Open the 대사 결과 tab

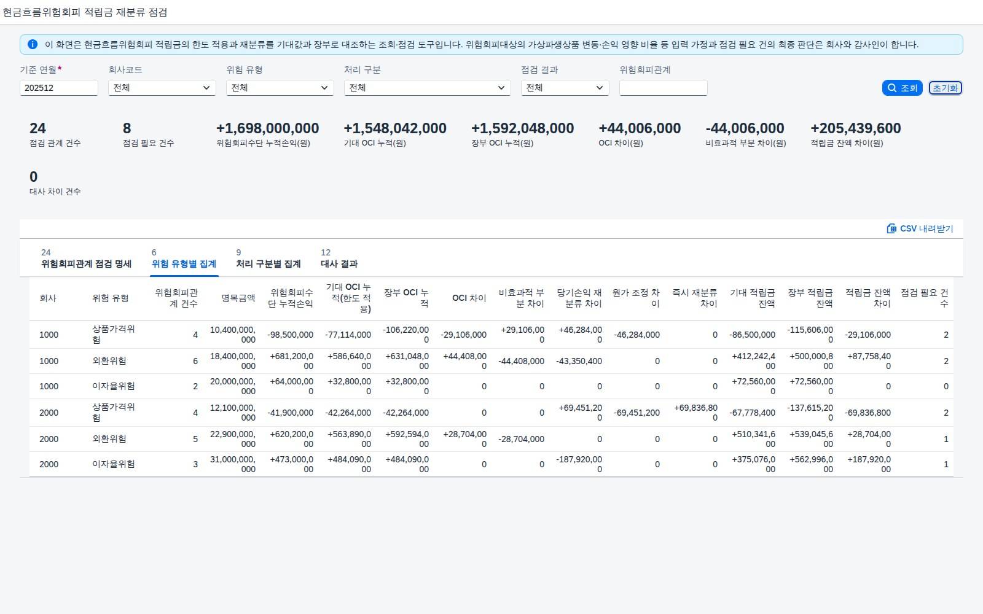click(x=339, y=258)
